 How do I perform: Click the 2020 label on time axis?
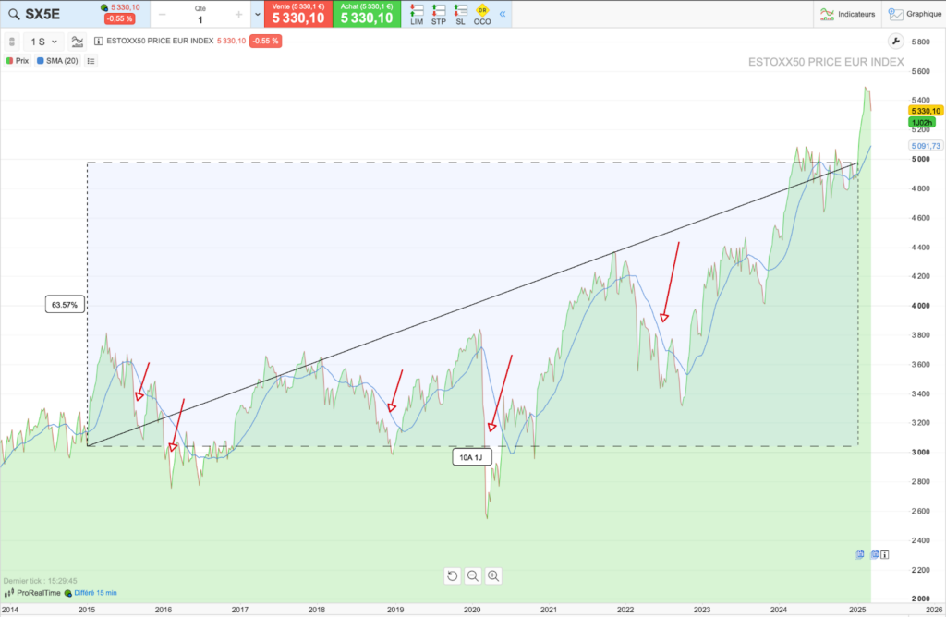pyautogui.click(x=472, y=610)
